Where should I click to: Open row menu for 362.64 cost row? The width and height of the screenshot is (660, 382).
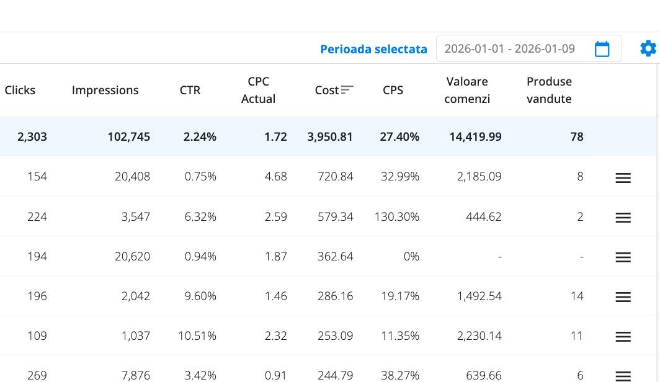pos(623,257)
